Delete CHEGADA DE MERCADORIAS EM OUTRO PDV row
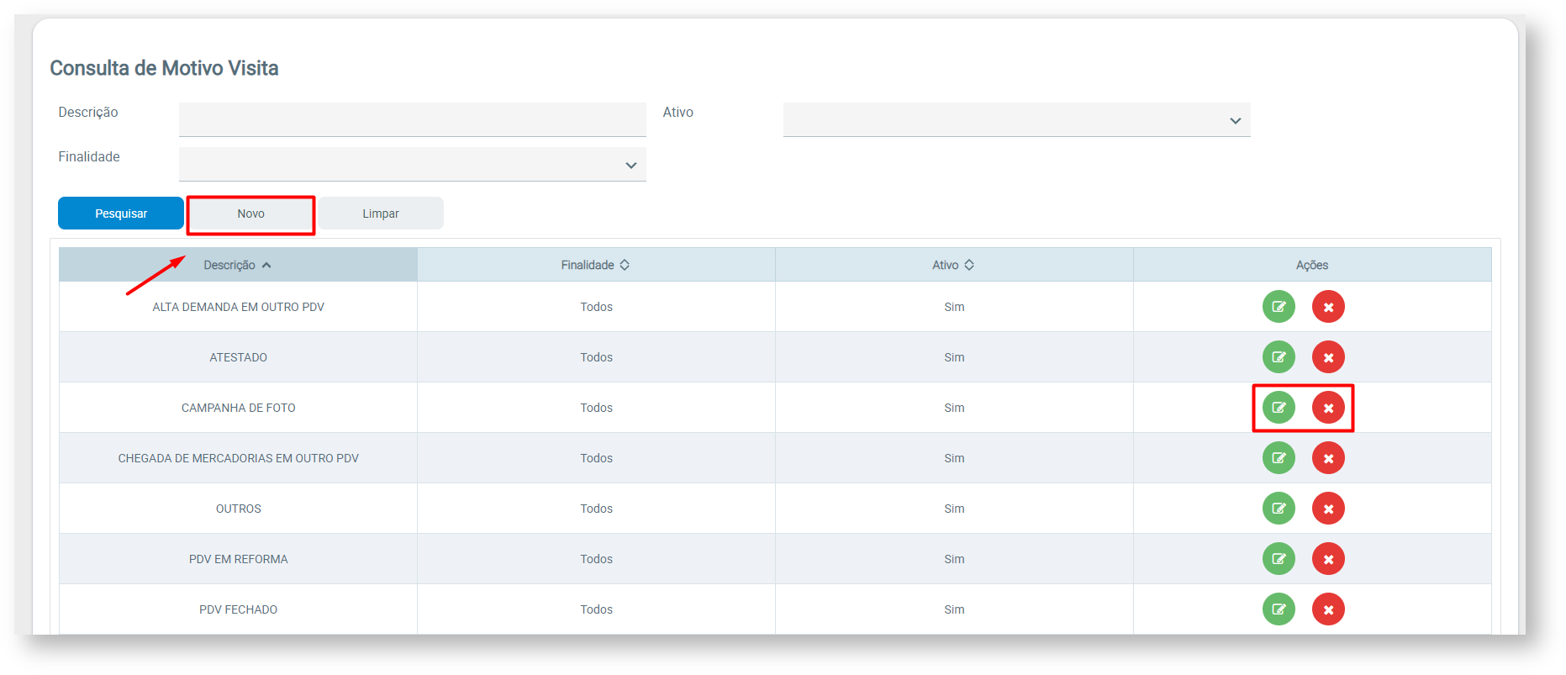The height and width of the screenshot is (675, 1566). (x=1328, y=458)
